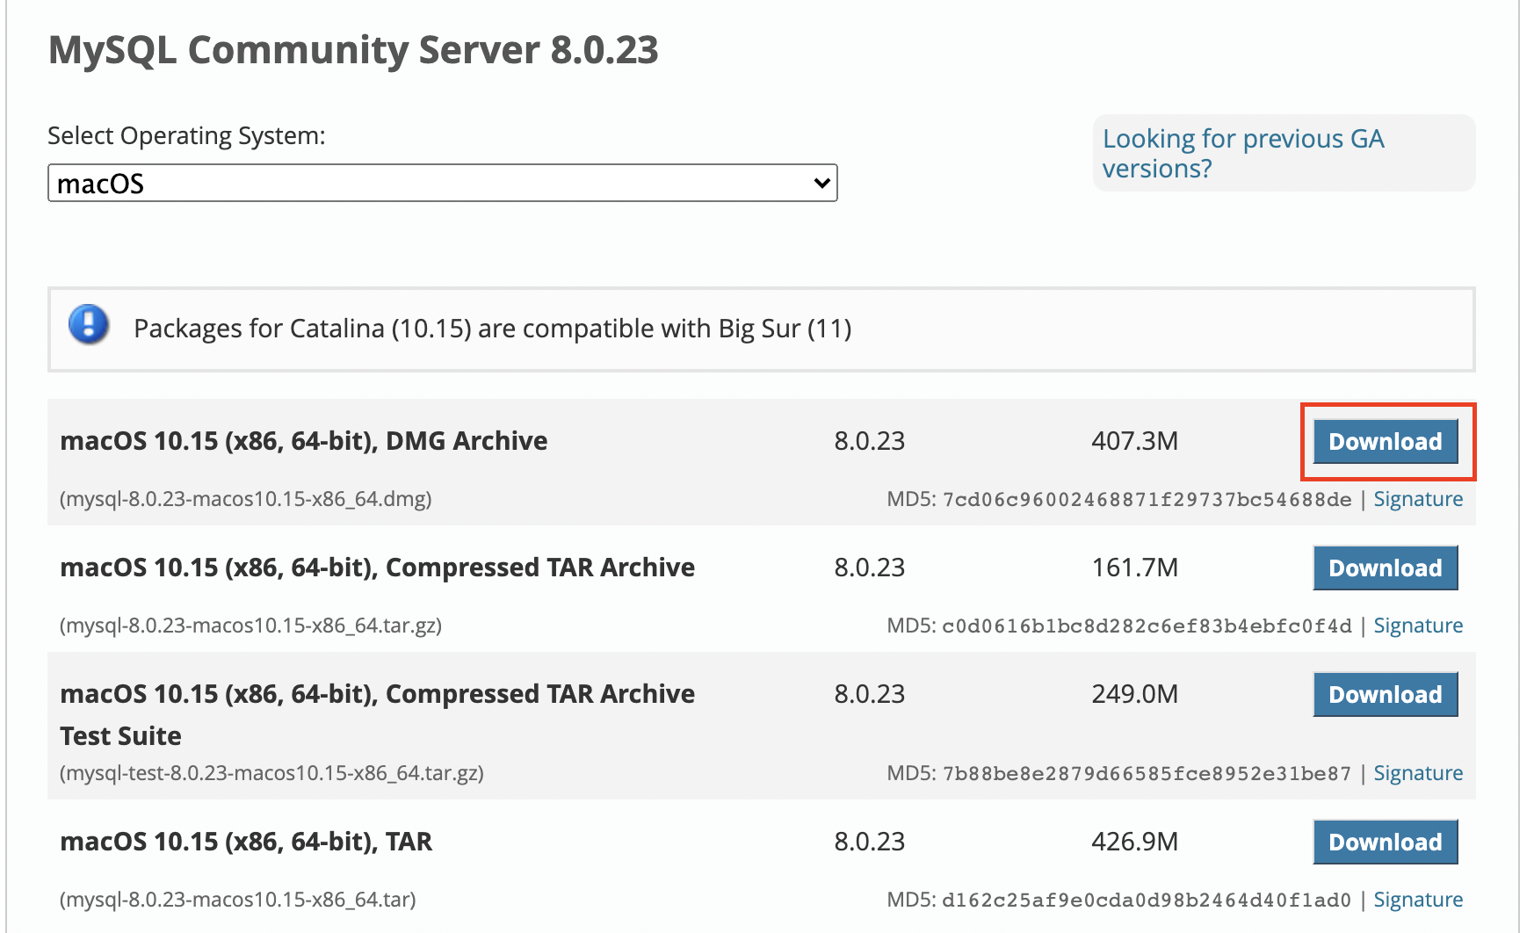This screenshot has height=933, width=1534.
Task: Click the Select Operating System label
Action: [x=186, y=136]
